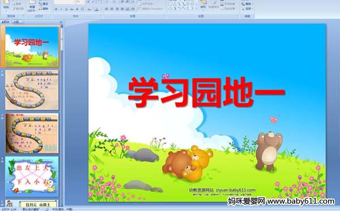Open the columns button
This screenshot has width=340, height=211.
133,9
